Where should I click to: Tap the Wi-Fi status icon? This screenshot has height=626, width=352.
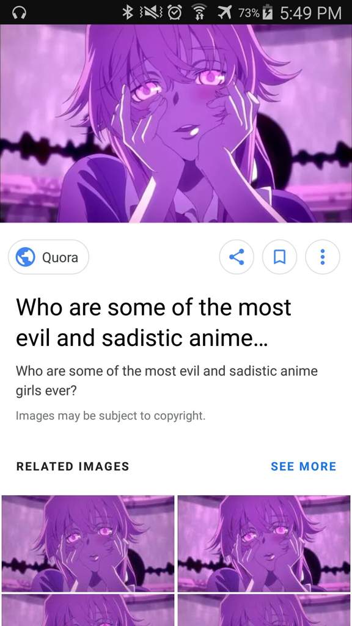(199, 12)
